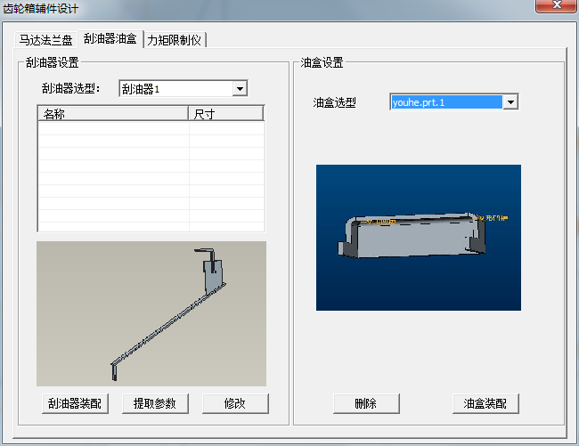Click the oil box 3D preview image

click(x=419, y=238)
